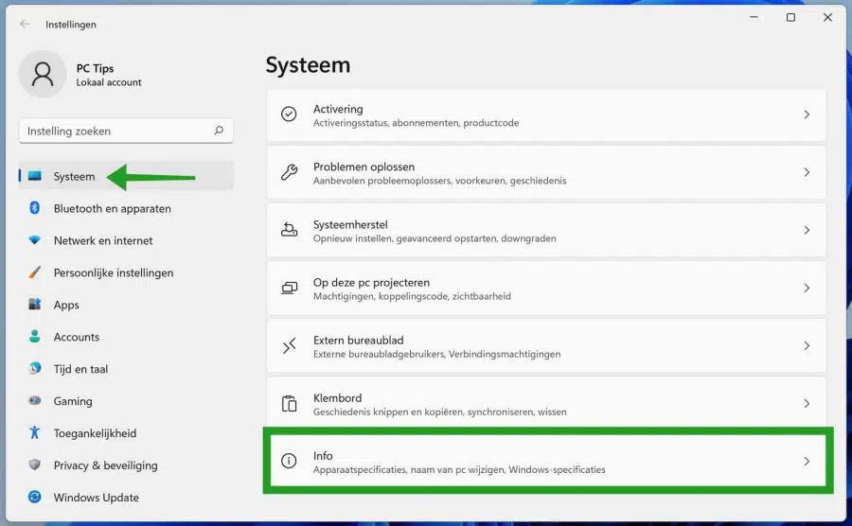The height and width of the screenshot is (526, 852).
Task: Click text 'Opnieuw instellen, geavanceerd opstarten, downgraden'
Action: click(435, 238)
